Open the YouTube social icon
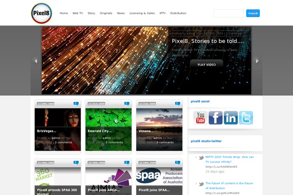This screenshot has width=293, height=195. (x=200, y=118)
